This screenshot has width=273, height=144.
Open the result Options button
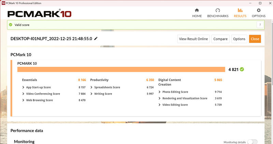coord(239,39)
